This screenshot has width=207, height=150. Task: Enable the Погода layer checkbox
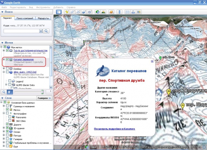pyautogui.click(x=7, y=135)
